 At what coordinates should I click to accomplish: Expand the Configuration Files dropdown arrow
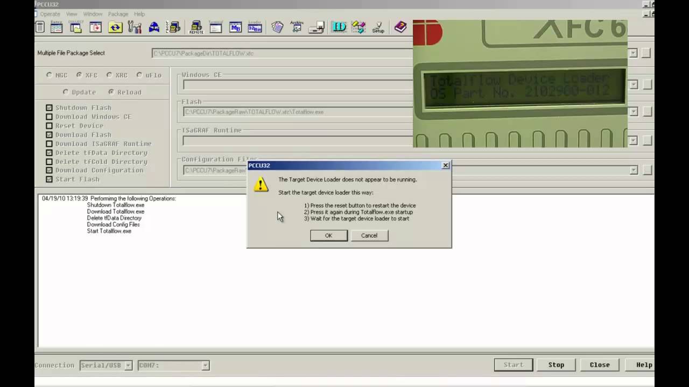pyautogui.click(x=634, y=170)
